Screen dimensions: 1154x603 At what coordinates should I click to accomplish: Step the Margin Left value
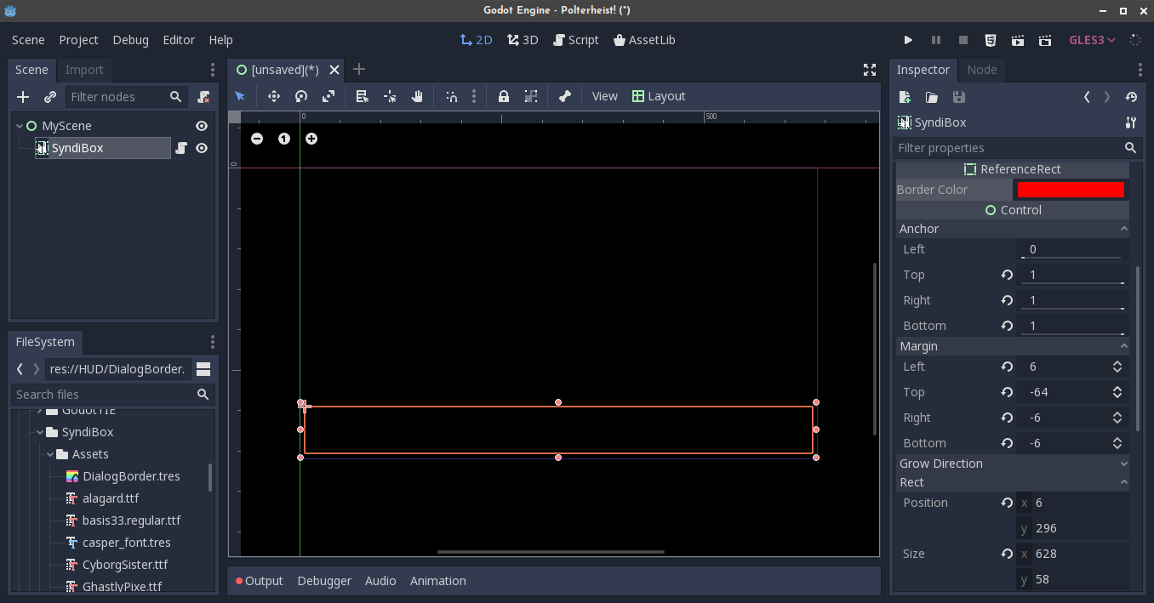tap(1117, 367)
